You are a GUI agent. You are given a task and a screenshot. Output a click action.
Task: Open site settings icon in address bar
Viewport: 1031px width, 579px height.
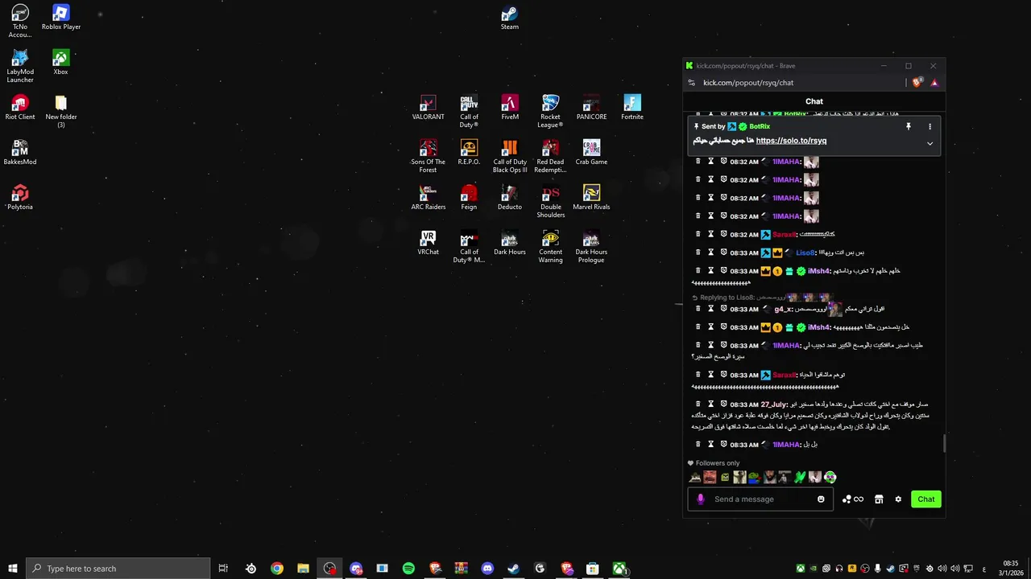click(x=691, y=82)
